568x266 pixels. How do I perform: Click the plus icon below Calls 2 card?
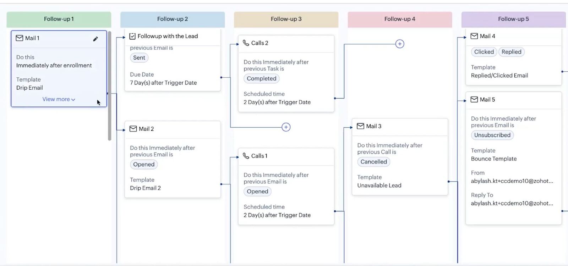coord(286,127)
